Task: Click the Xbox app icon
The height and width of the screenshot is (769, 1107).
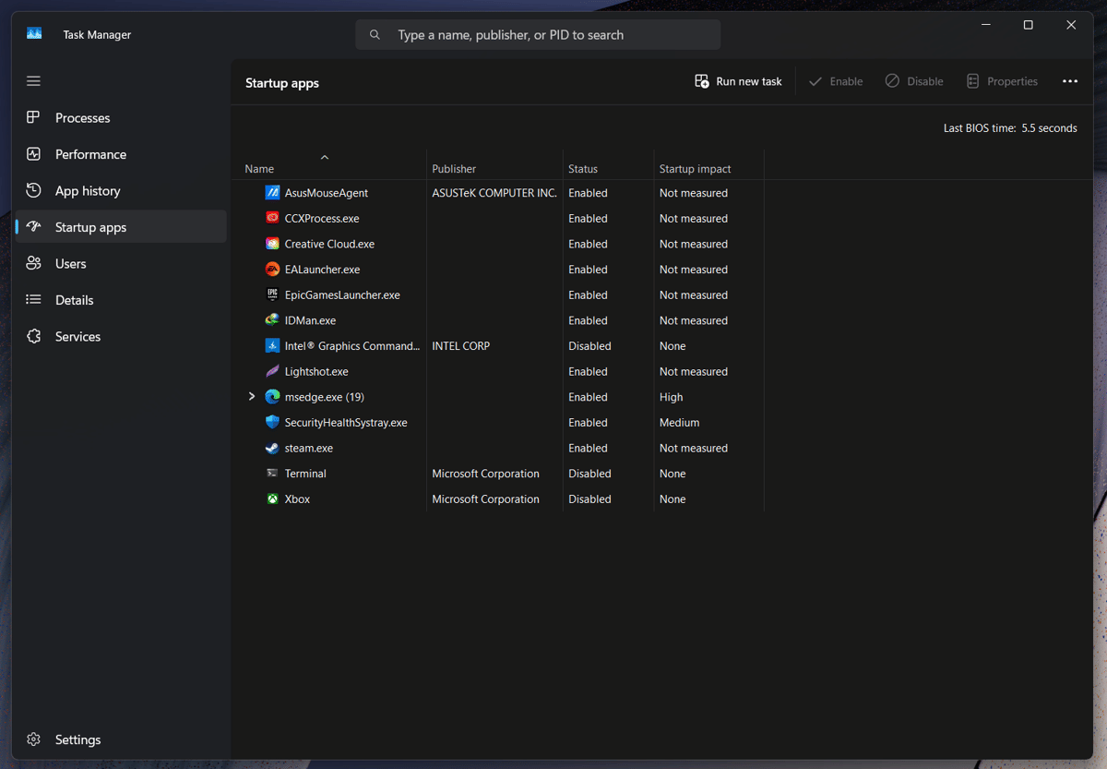Action: point(272,499)
